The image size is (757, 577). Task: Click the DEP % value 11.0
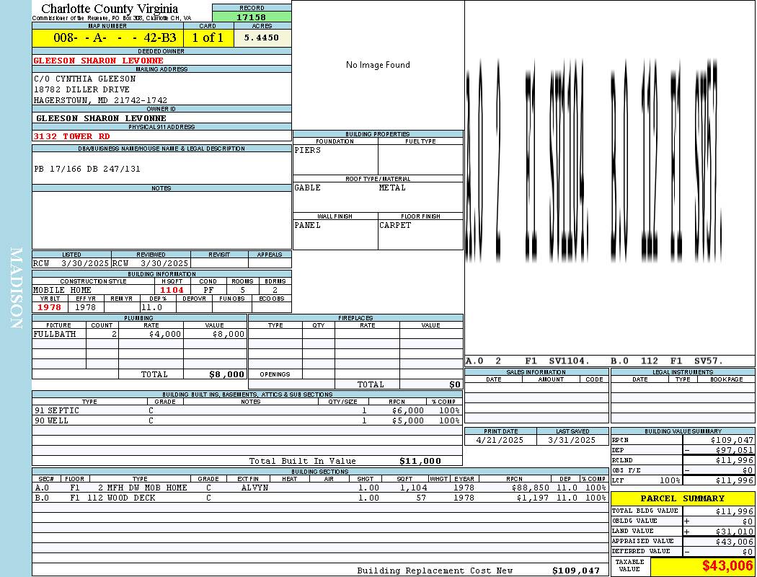coord(151,307)
